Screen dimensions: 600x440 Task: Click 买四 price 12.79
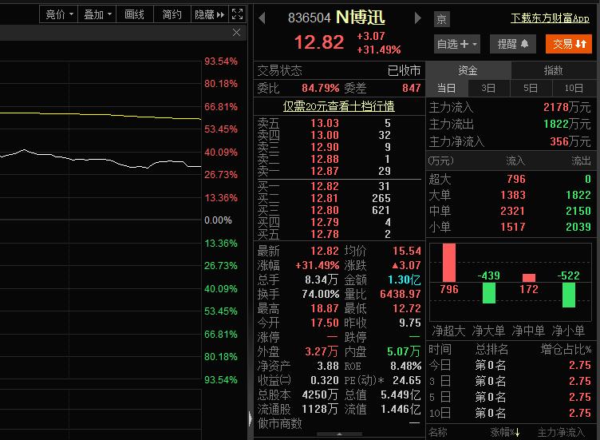pyautogui.click(x=325, y=222)
